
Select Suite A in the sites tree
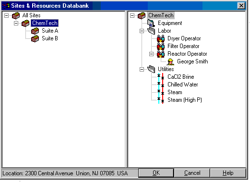pos(50,31)
